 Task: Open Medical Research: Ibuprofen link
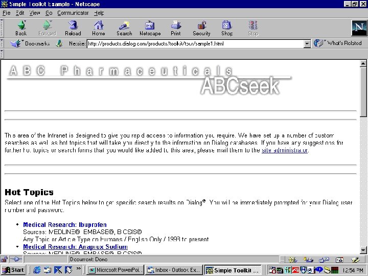(x=65, y=224)
